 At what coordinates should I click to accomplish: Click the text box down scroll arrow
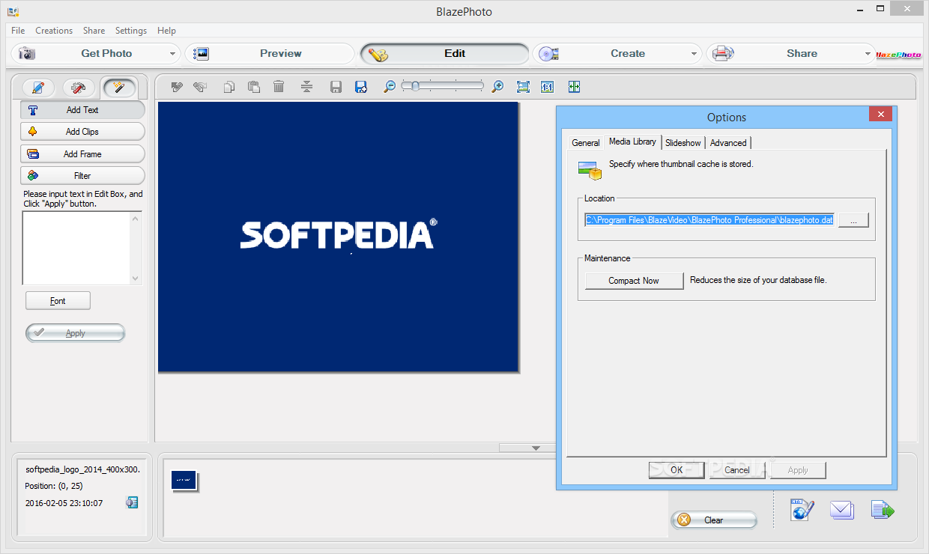coord(136,278)
